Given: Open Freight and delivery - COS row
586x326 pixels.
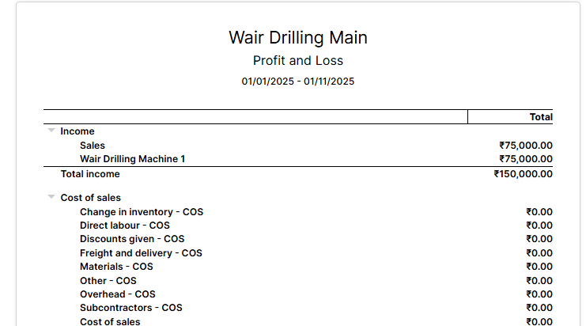Looking at the screenshot, I should coord(141,253).
